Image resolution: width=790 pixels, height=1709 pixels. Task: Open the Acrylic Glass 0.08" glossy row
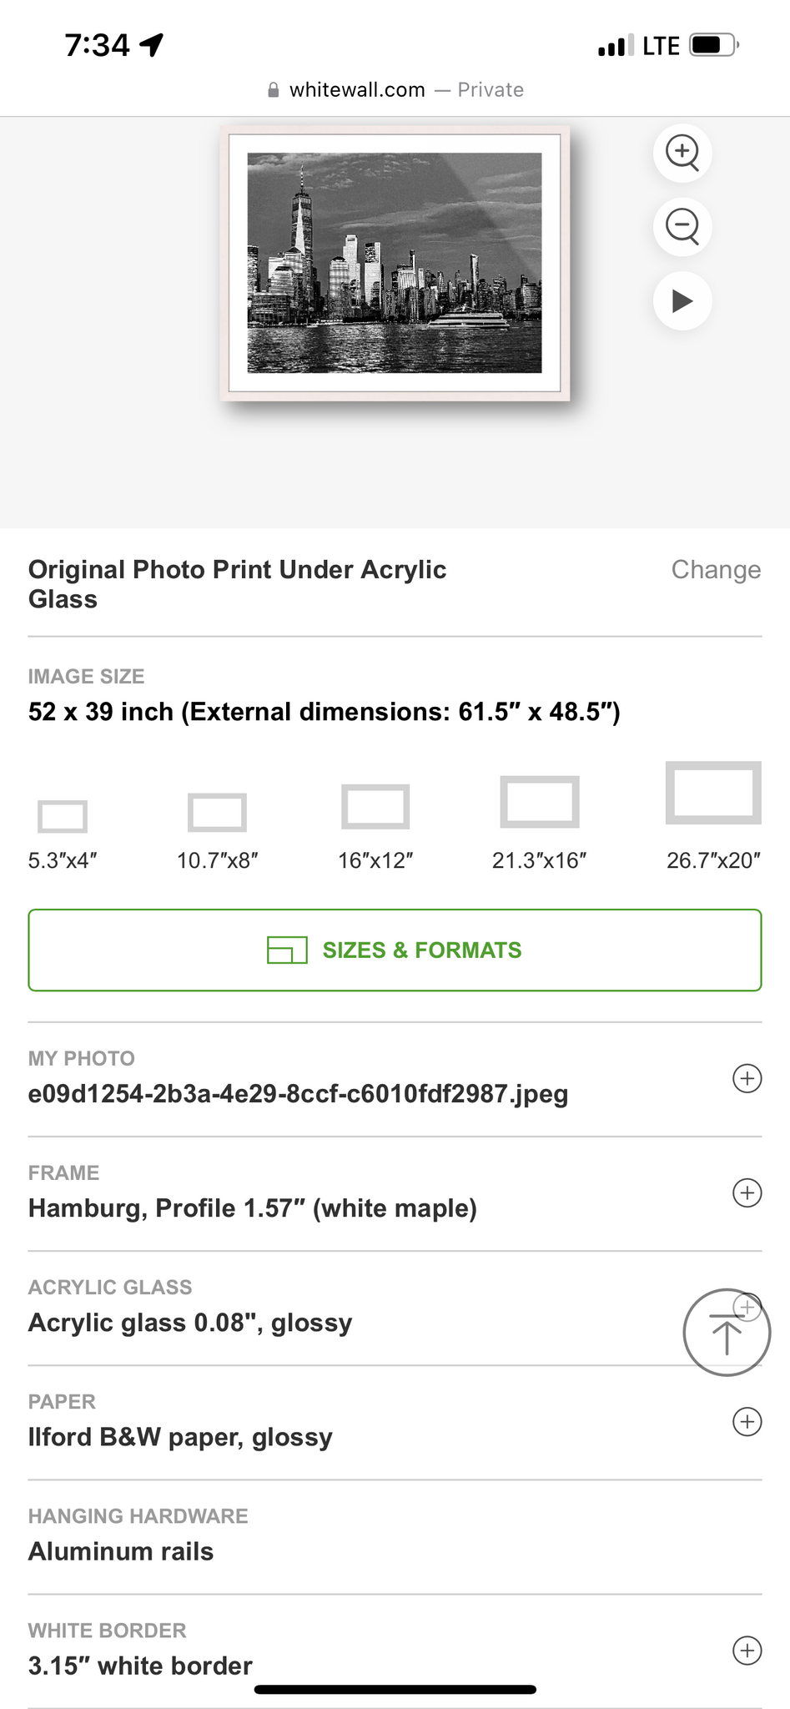click(x=190, y=1323)
